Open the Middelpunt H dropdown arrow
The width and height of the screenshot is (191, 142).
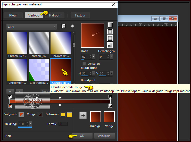click(x=93, y=73)
